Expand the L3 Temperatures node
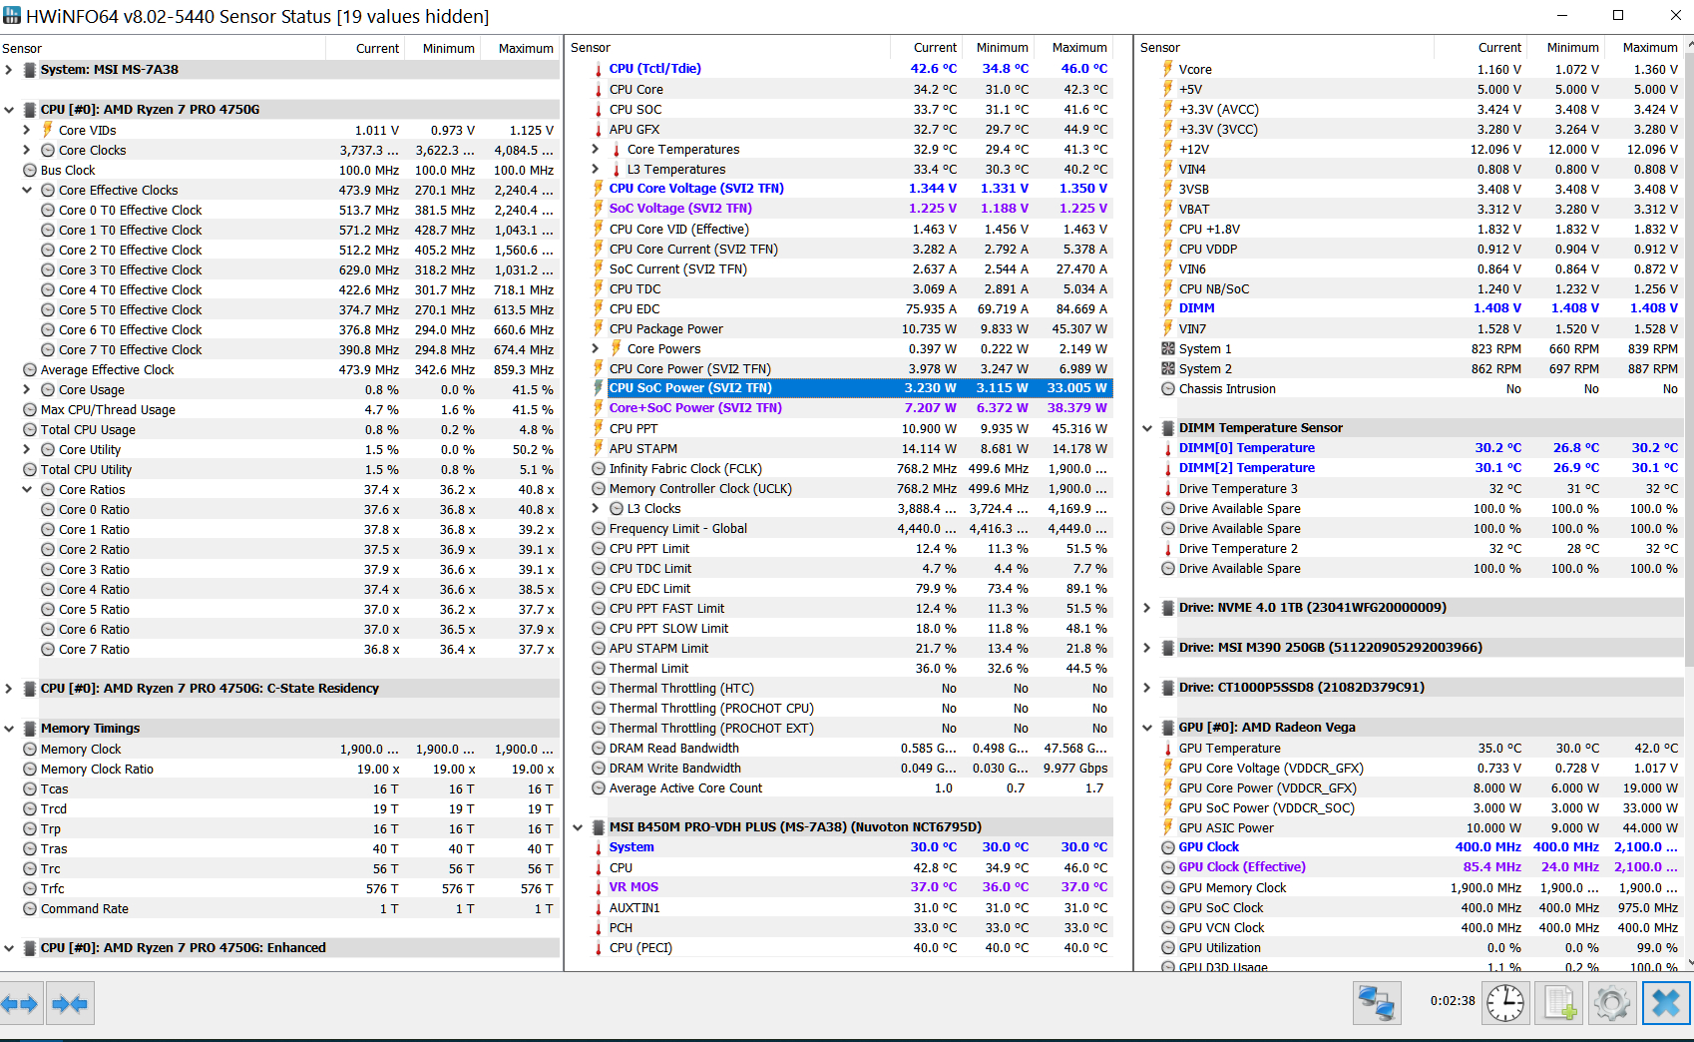This screenshot has width=1694, height=1042. [x=596, y=169]
